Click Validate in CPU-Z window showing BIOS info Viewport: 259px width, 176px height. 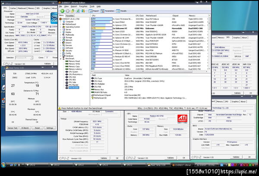(x=236, y=157)
